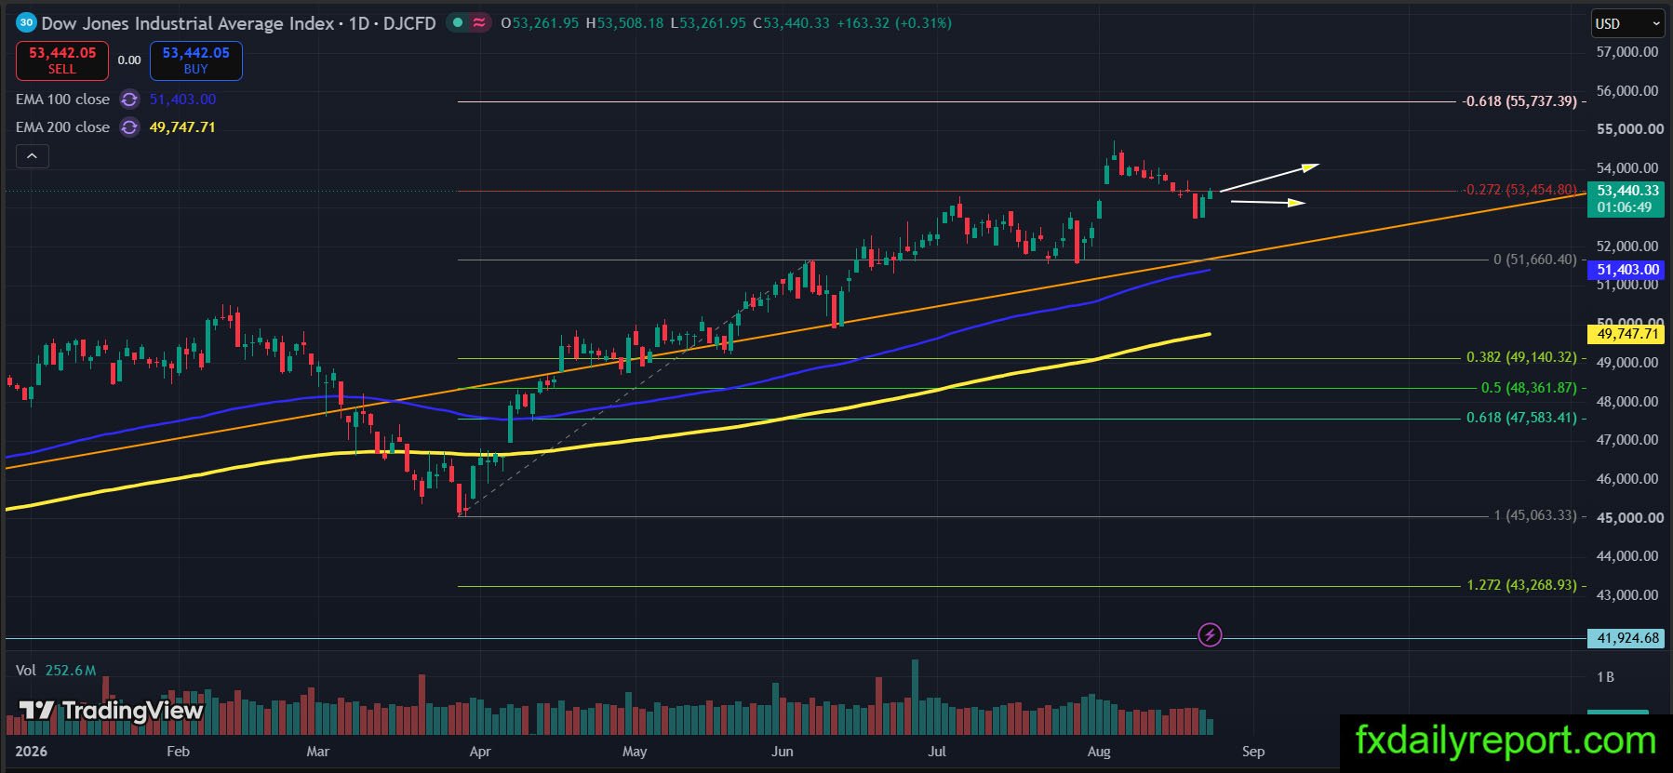This screenshot has height=773, width=1673.
Task: Click the high value H53,508.18
Action: tap(624, 23)
